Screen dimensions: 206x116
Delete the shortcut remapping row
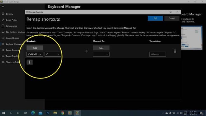tap(175, 51)
